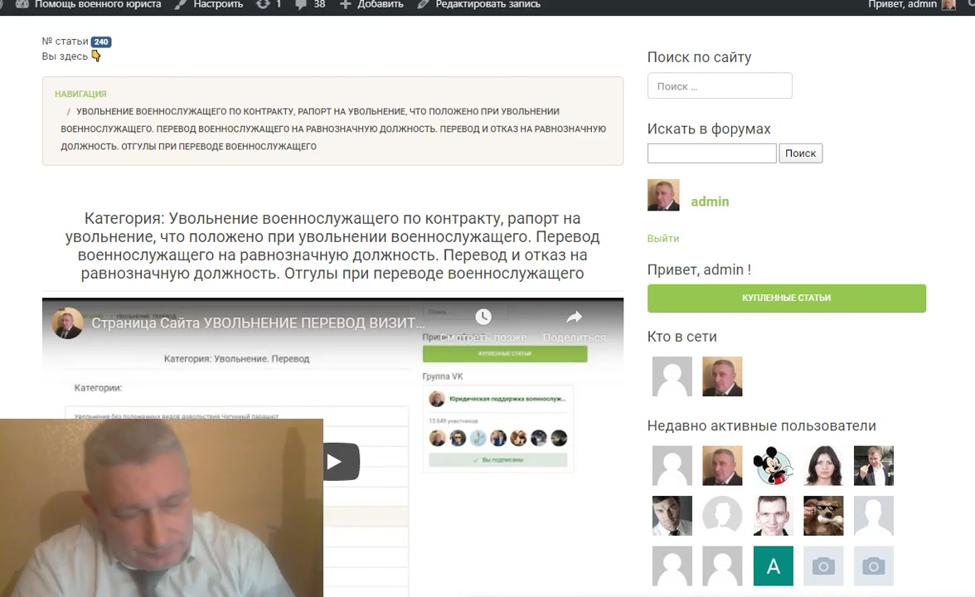Click first grey silhouette avatar, third row
Viewport: 975px width, 597px height.
click(672, 565)
